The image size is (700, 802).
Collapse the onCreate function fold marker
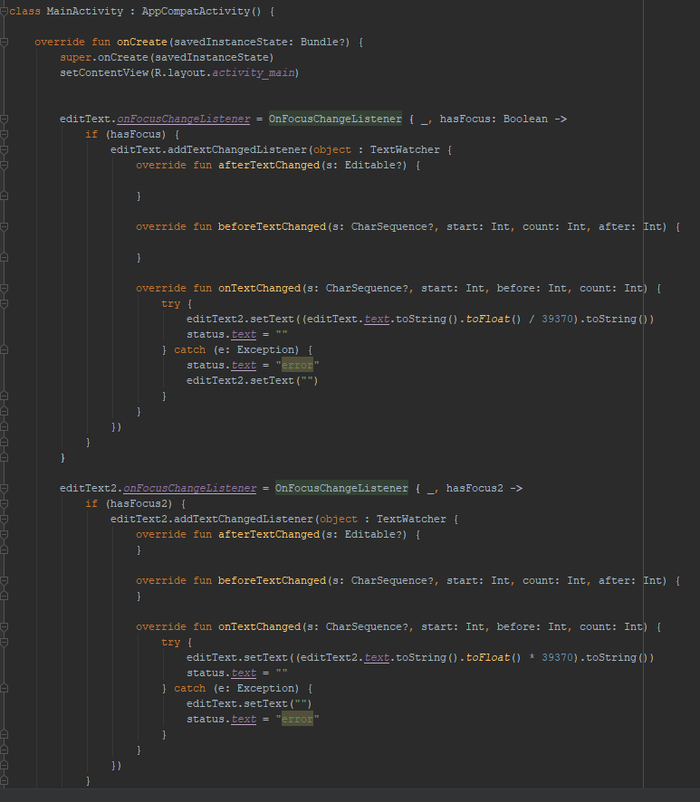point(4,42)
